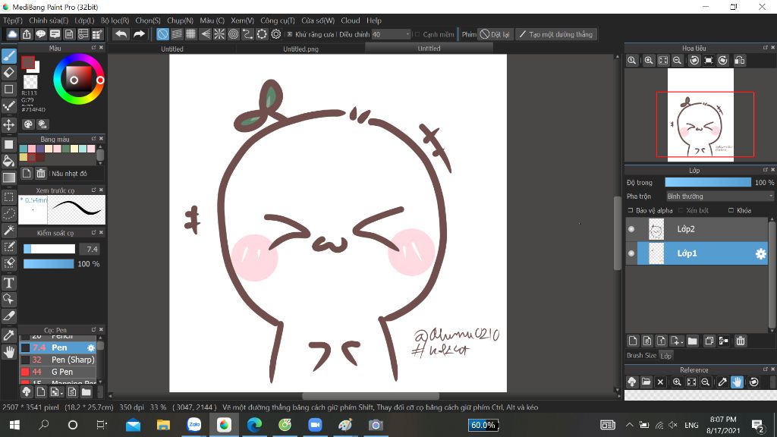Enable radial snap

pos(219,34)
